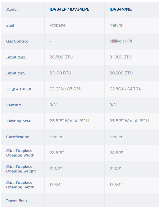Click the Min. Fireplace Opening Height label
The image size is (160, 209).
tap(21, 169)
